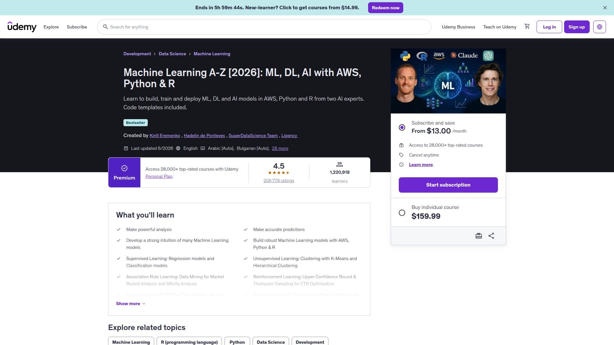Open the language globe selector
Screen dimensions: 614x345
coord(599,27)
